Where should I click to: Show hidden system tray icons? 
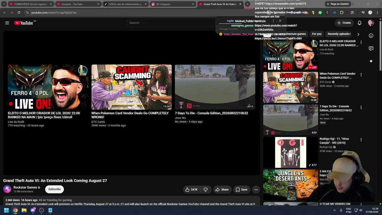coord(335,210)
